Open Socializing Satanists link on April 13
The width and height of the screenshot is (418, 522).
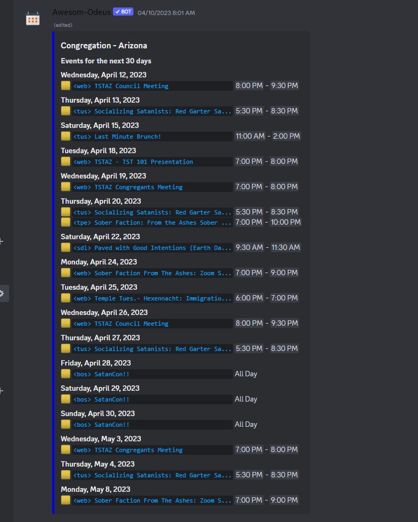coord(152,111)
